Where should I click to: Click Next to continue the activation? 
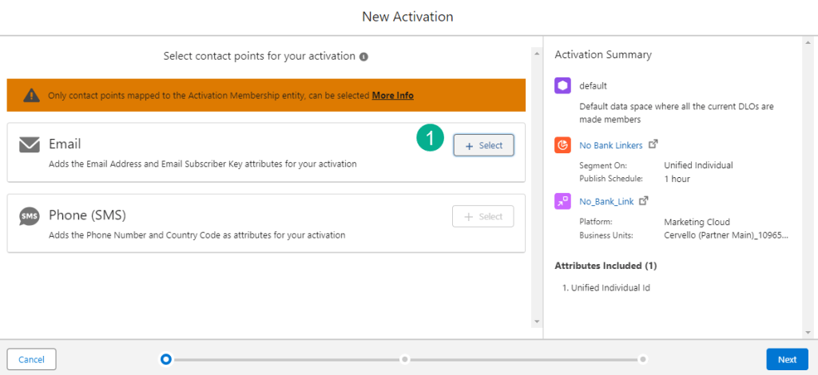coord(787,359)
